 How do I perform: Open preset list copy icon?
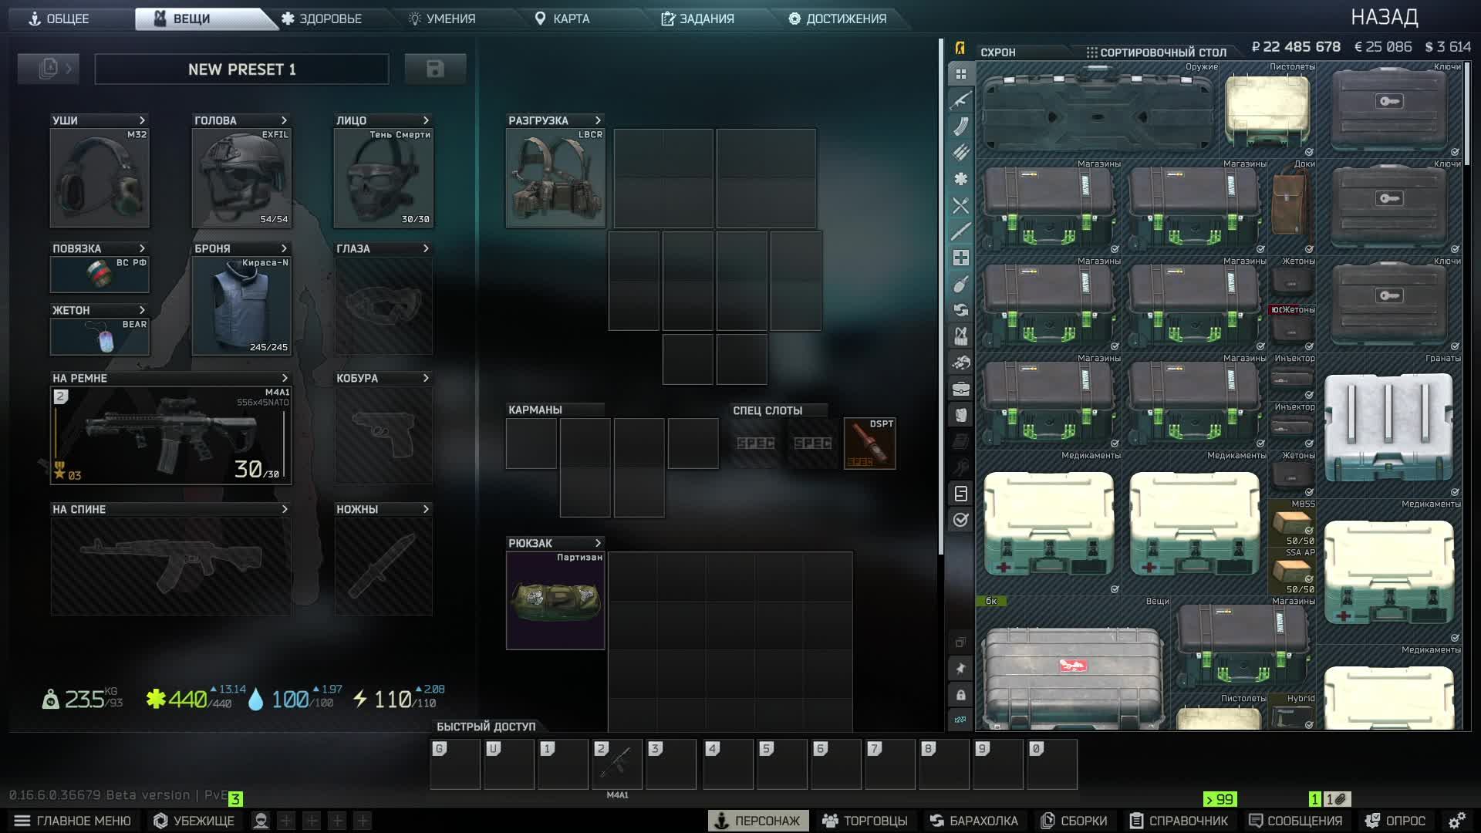tap(49, 69)
